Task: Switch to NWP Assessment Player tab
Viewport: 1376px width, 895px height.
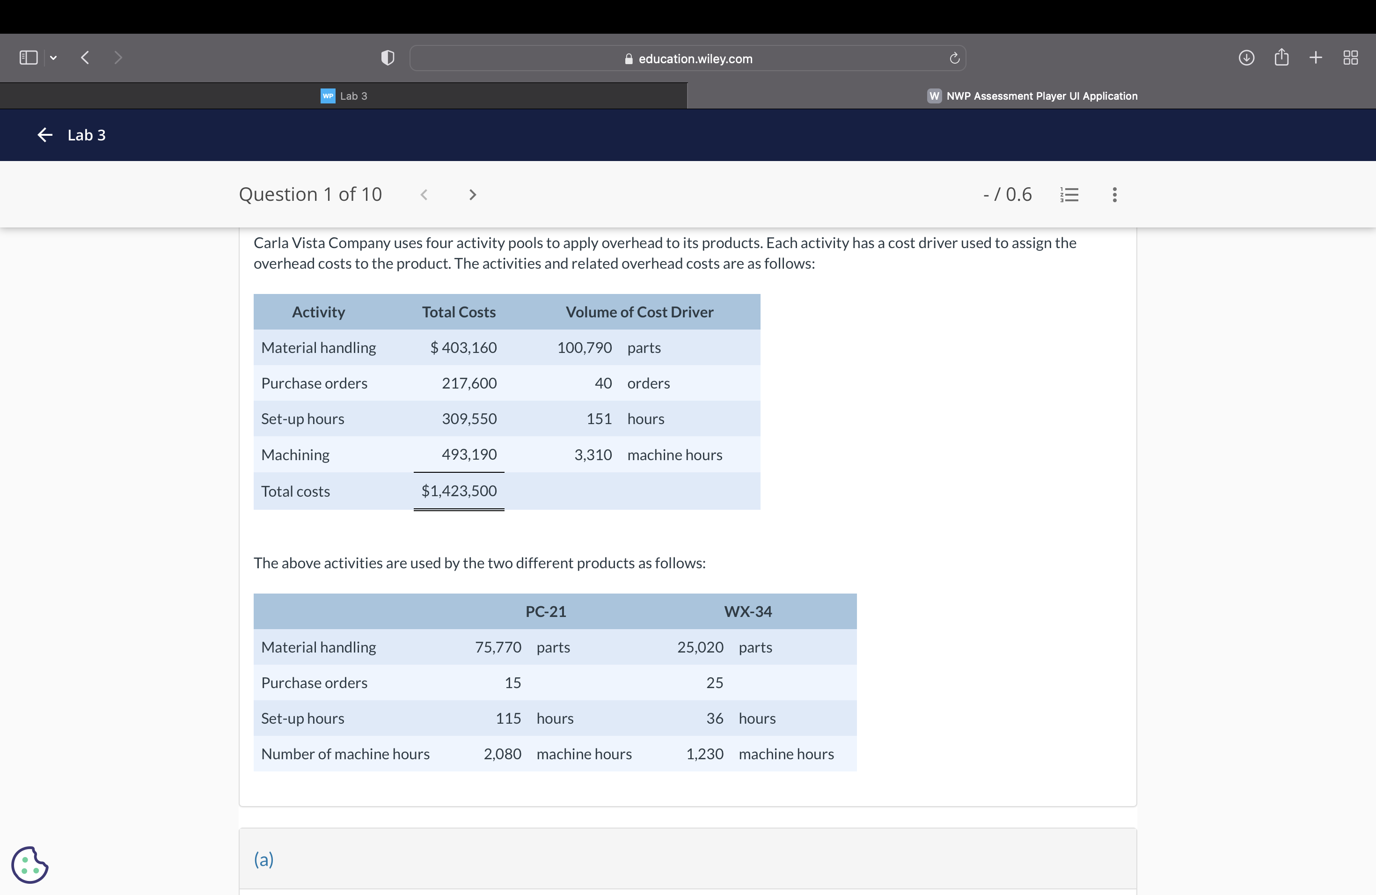Action: point(1032,96)
